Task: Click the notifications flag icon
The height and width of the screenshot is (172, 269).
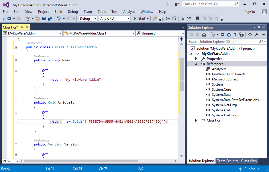Action: click(x=168, y=4)
